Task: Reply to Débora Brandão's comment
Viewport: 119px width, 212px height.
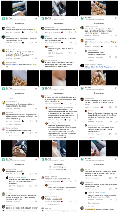Action: (x=99, y=57)
